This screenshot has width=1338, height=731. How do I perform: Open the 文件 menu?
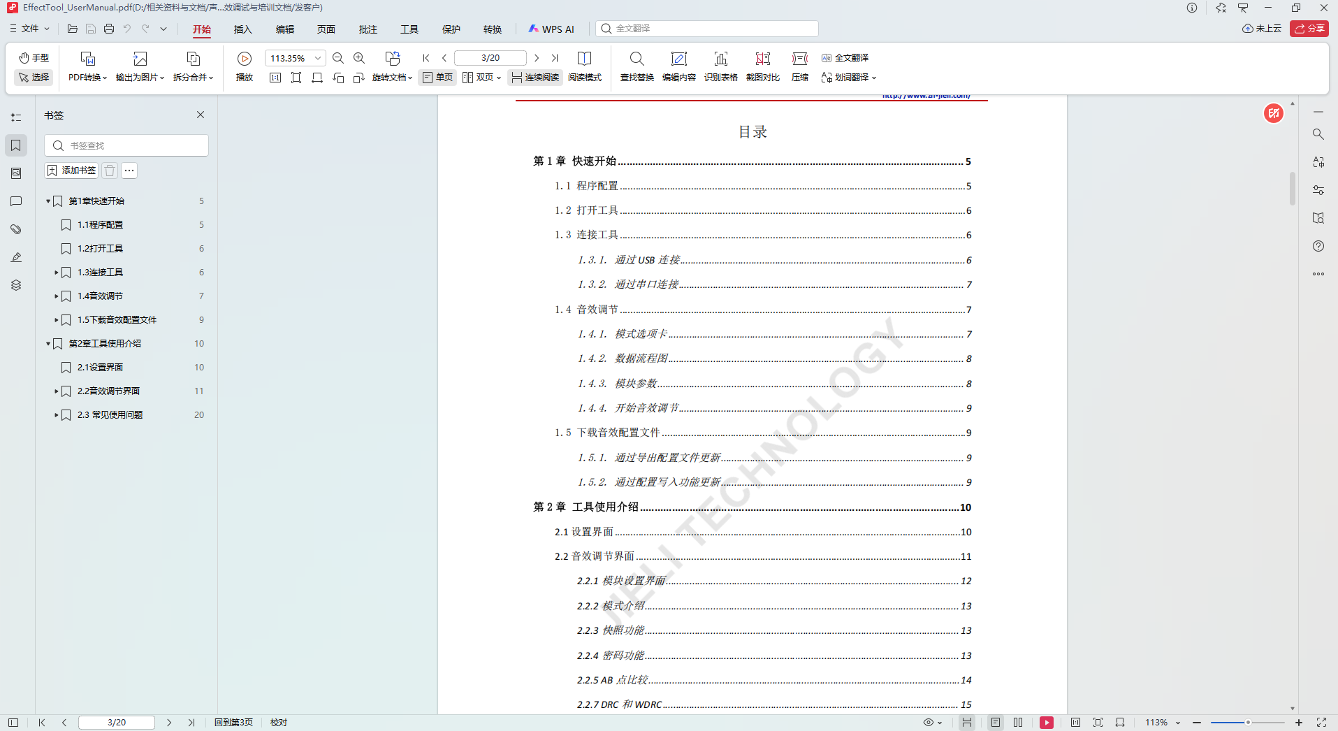click(x=29, y=29)
